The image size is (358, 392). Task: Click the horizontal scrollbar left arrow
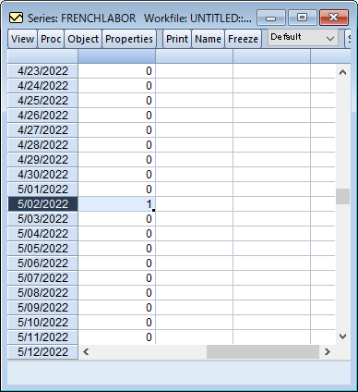pos(86,351)
